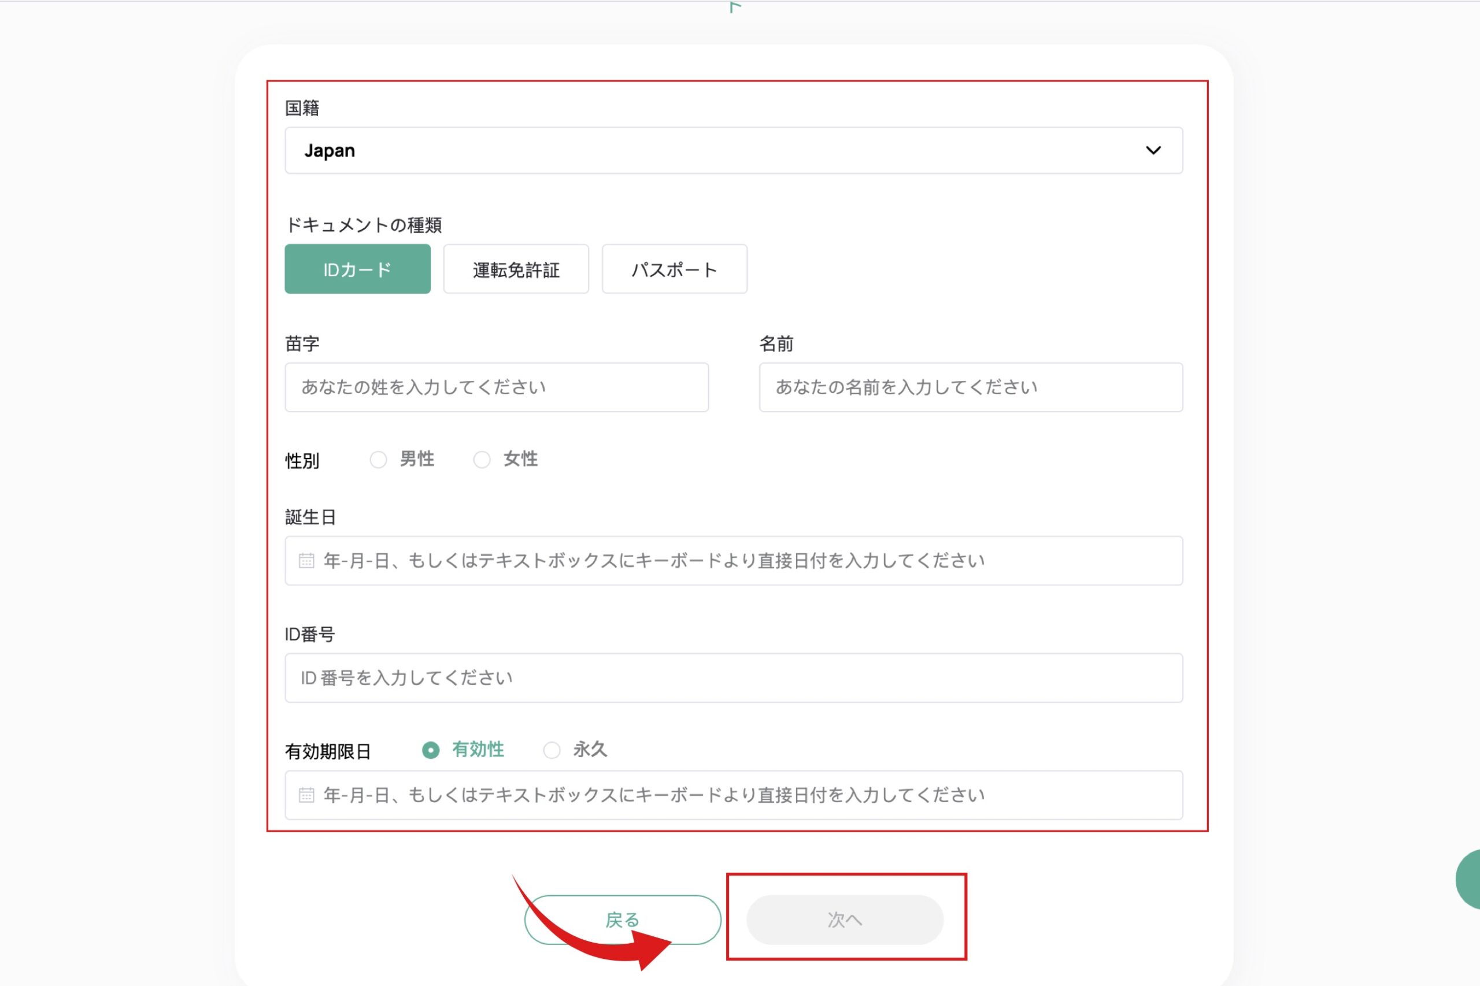The width and height of the screenshot is (1480, 986).
Task: Click the calendar icon in 有効期限日 field
Action: [306, 795]
